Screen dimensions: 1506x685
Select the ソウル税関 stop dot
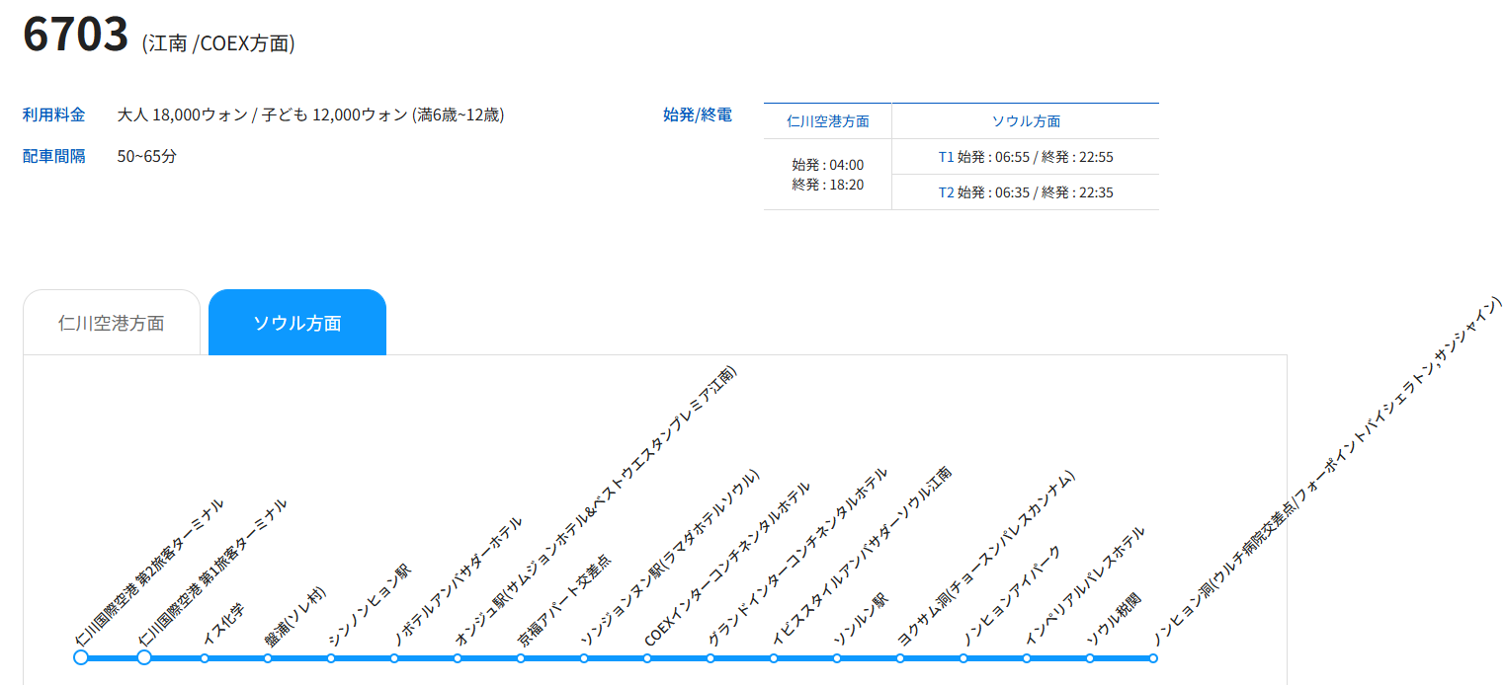point(1090,658)
